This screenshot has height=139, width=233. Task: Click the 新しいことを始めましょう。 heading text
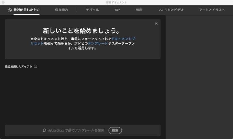tap(82, 30)
